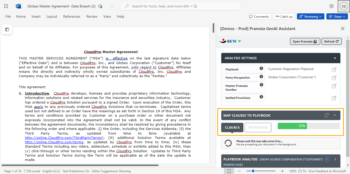350x174 pixels.
Task: Follow the online.CloudPro.com/terms link
Action: pyautogui.click(x=54, y=142)
